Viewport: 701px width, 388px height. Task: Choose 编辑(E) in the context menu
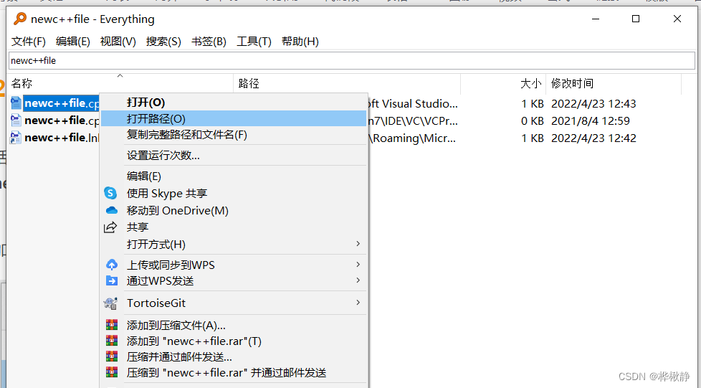(x=234, y=176)
